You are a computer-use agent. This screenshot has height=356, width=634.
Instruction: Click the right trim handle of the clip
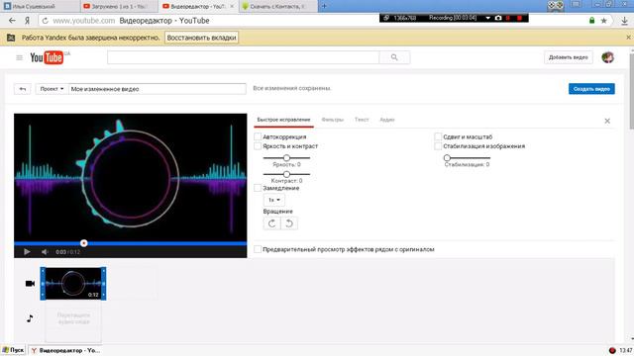(103, 284)
